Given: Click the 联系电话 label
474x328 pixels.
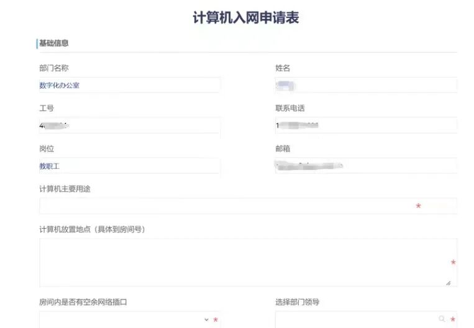Looking at the screenshot, I should point(290,108).
